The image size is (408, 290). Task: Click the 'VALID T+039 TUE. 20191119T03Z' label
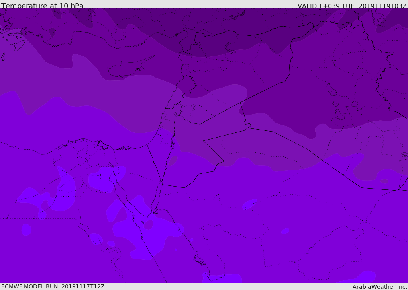(x=352, y=6)
